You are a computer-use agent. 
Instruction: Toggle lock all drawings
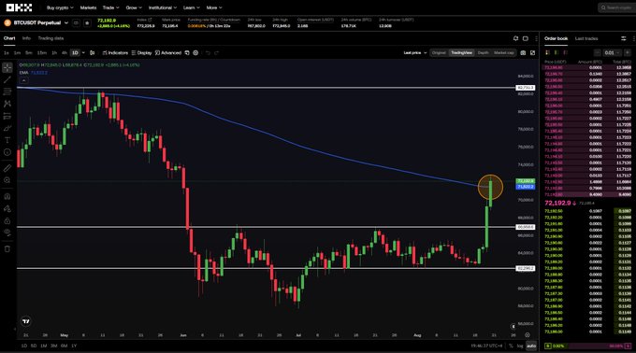pyautogui.click(x=7, y=221)
